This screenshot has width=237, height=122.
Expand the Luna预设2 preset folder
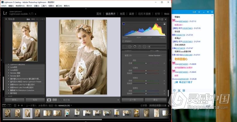click(8, 70)
